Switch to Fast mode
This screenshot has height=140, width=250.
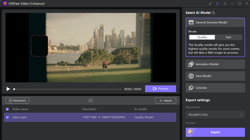228,37
